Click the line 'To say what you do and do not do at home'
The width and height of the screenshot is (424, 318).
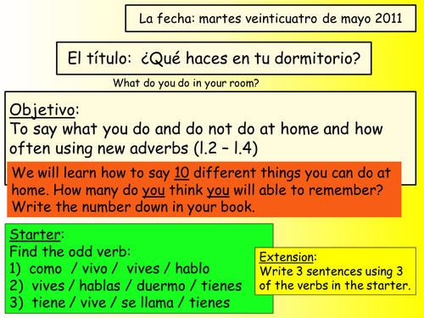point(197,130)
